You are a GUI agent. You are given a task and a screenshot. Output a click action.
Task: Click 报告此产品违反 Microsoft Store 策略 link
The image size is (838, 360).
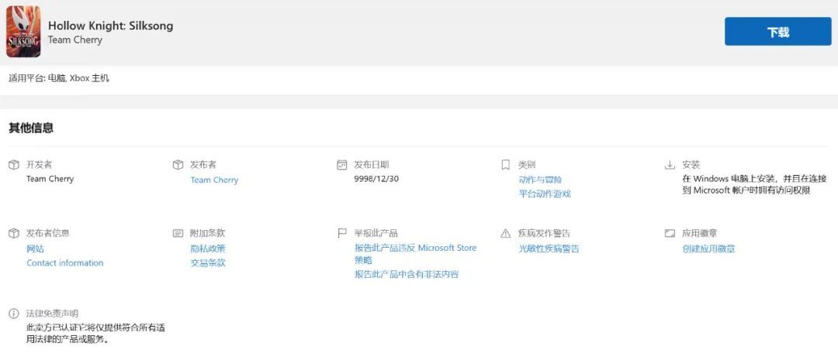coord(415,254)
